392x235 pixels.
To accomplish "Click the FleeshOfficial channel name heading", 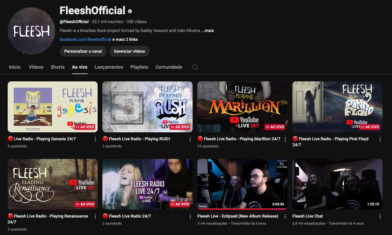I will (x=92, y=10).
